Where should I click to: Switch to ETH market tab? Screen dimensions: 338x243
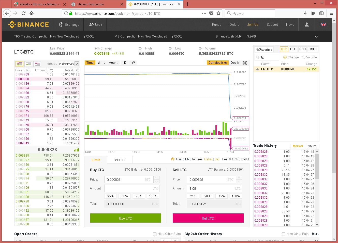point(293,49)
